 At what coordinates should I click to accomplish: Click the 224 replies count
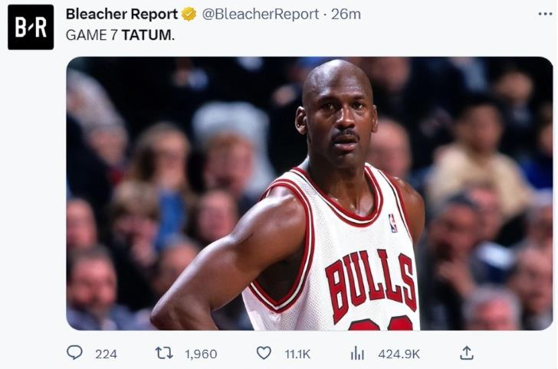click(106, 354)
